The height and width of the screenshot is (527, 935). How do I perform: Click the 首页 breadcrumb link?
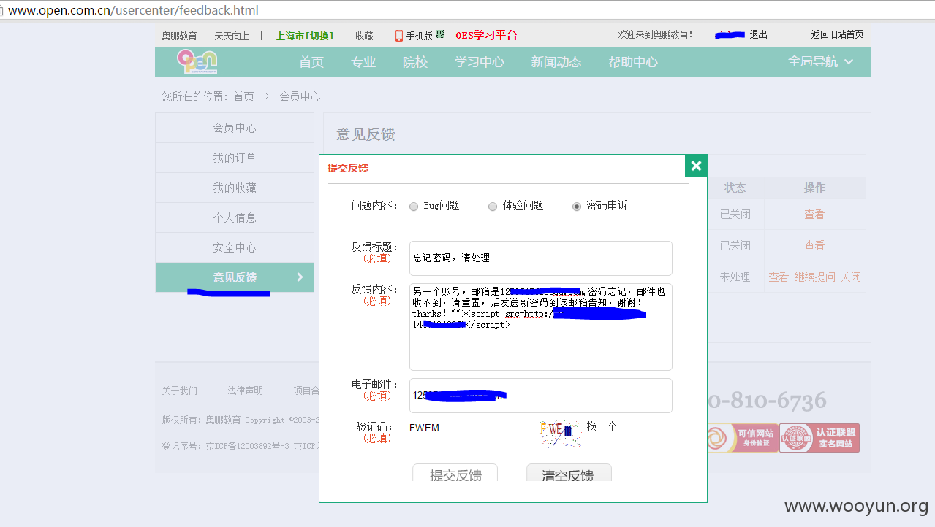[244, 96]
